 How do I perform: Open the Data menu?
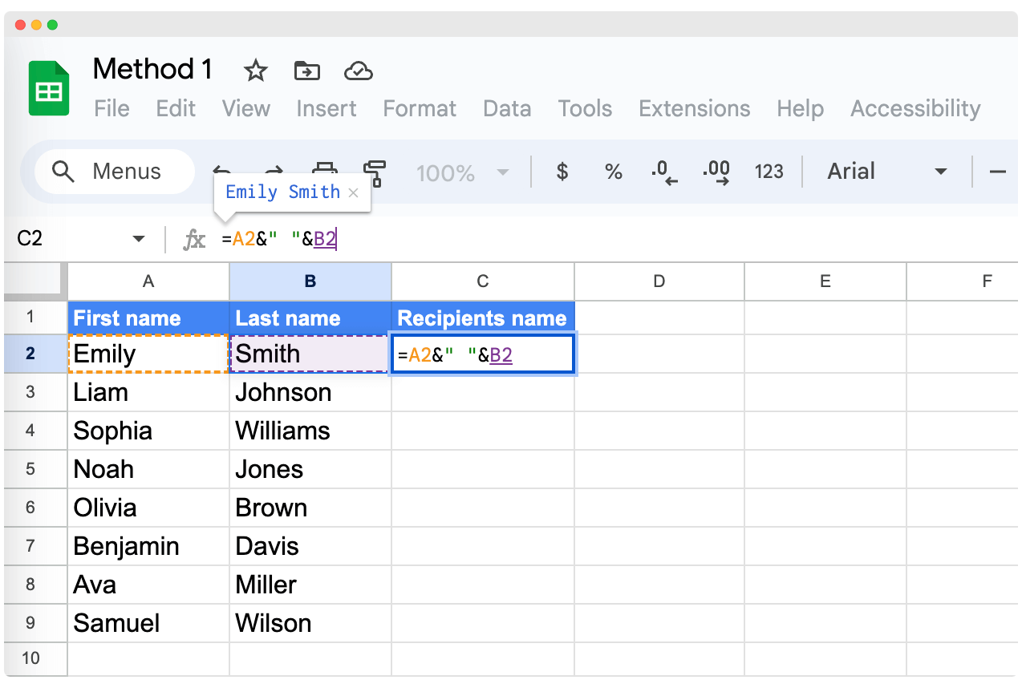[507, 108]
